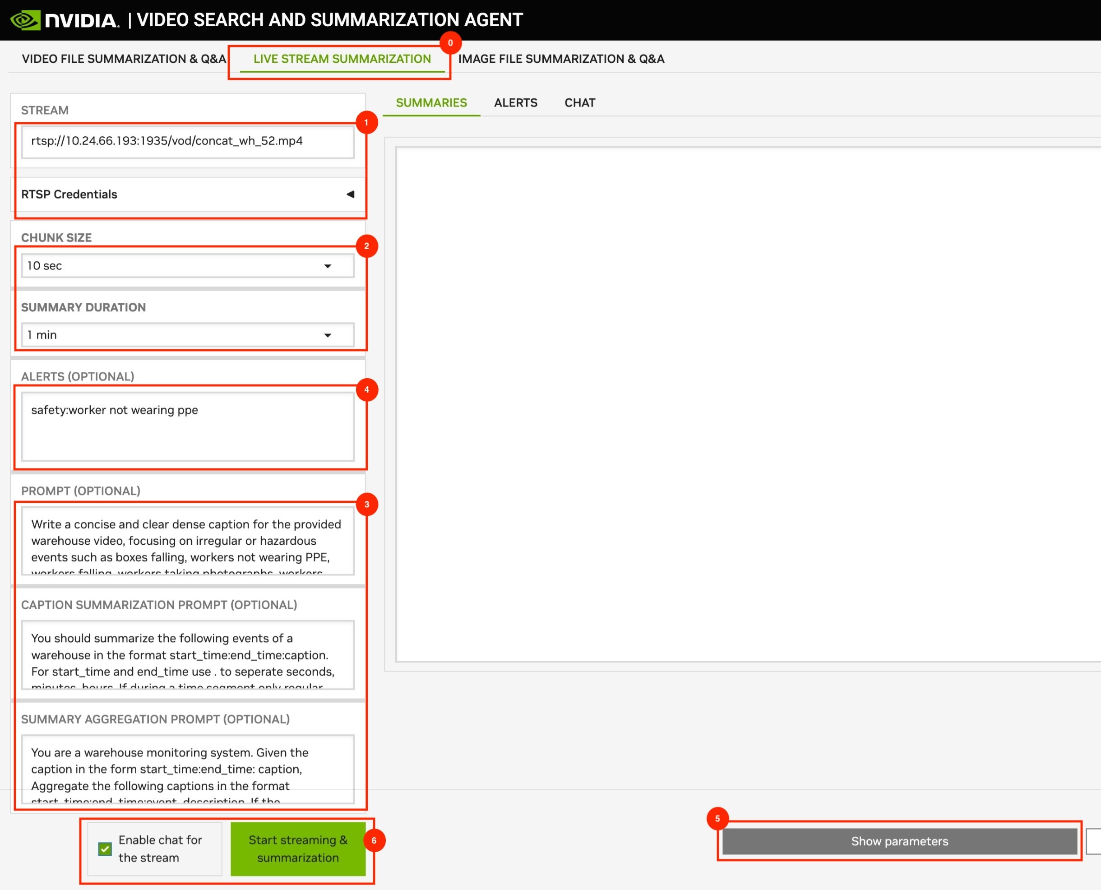Switch to Live Stream Summarization tab
1101x890 pixels.
(x=342, y=59)
